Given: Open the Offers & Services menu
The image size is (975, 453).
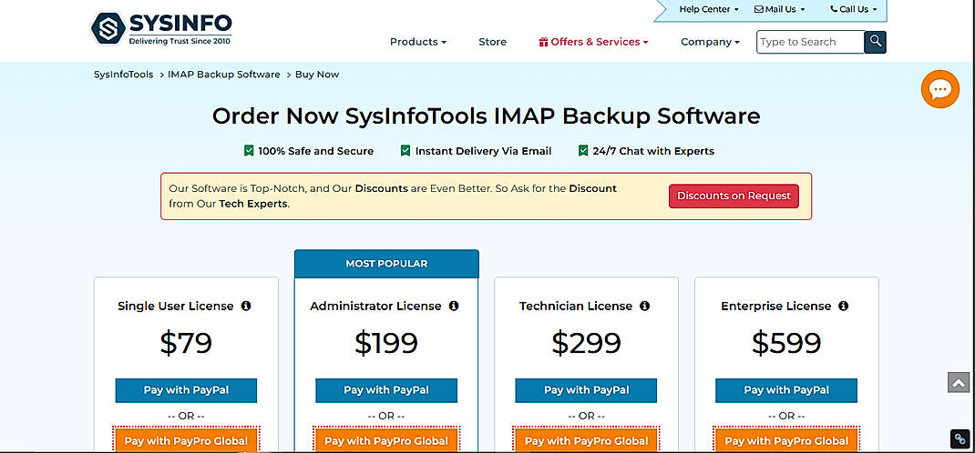Looking at the screenshot, I should pyautogui.click(x=594, y=42).
